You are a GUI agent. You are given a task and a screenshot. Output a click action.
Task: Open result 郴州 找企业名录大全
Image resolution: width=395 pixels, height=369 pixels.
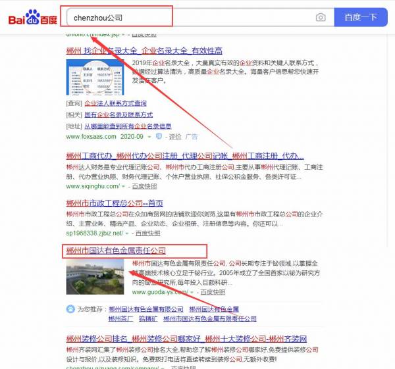(144, 51)
